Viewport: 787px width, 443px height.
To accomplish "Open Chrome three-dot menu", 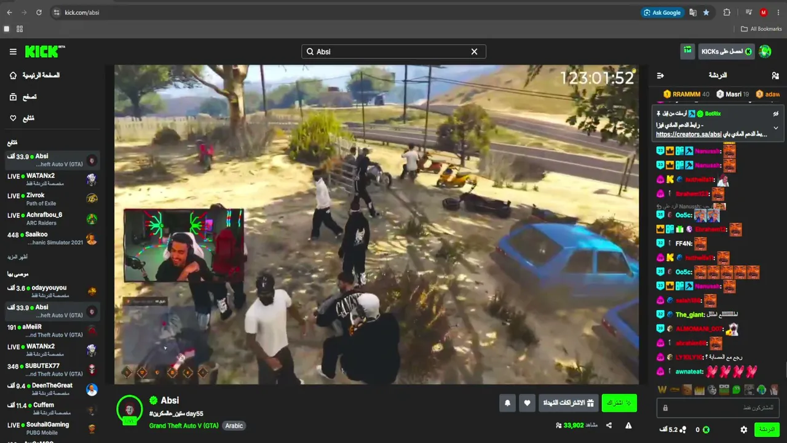I will [x=778, y=12].
